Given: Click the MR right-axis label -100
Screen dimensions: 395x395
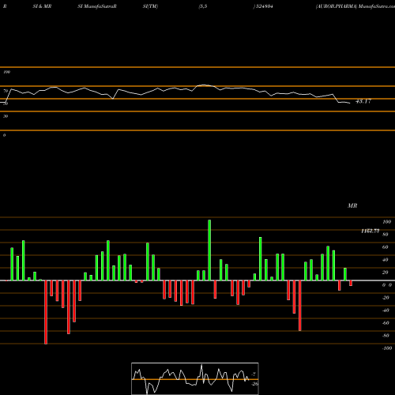Looking at the screenshot, I should (387, 348).
